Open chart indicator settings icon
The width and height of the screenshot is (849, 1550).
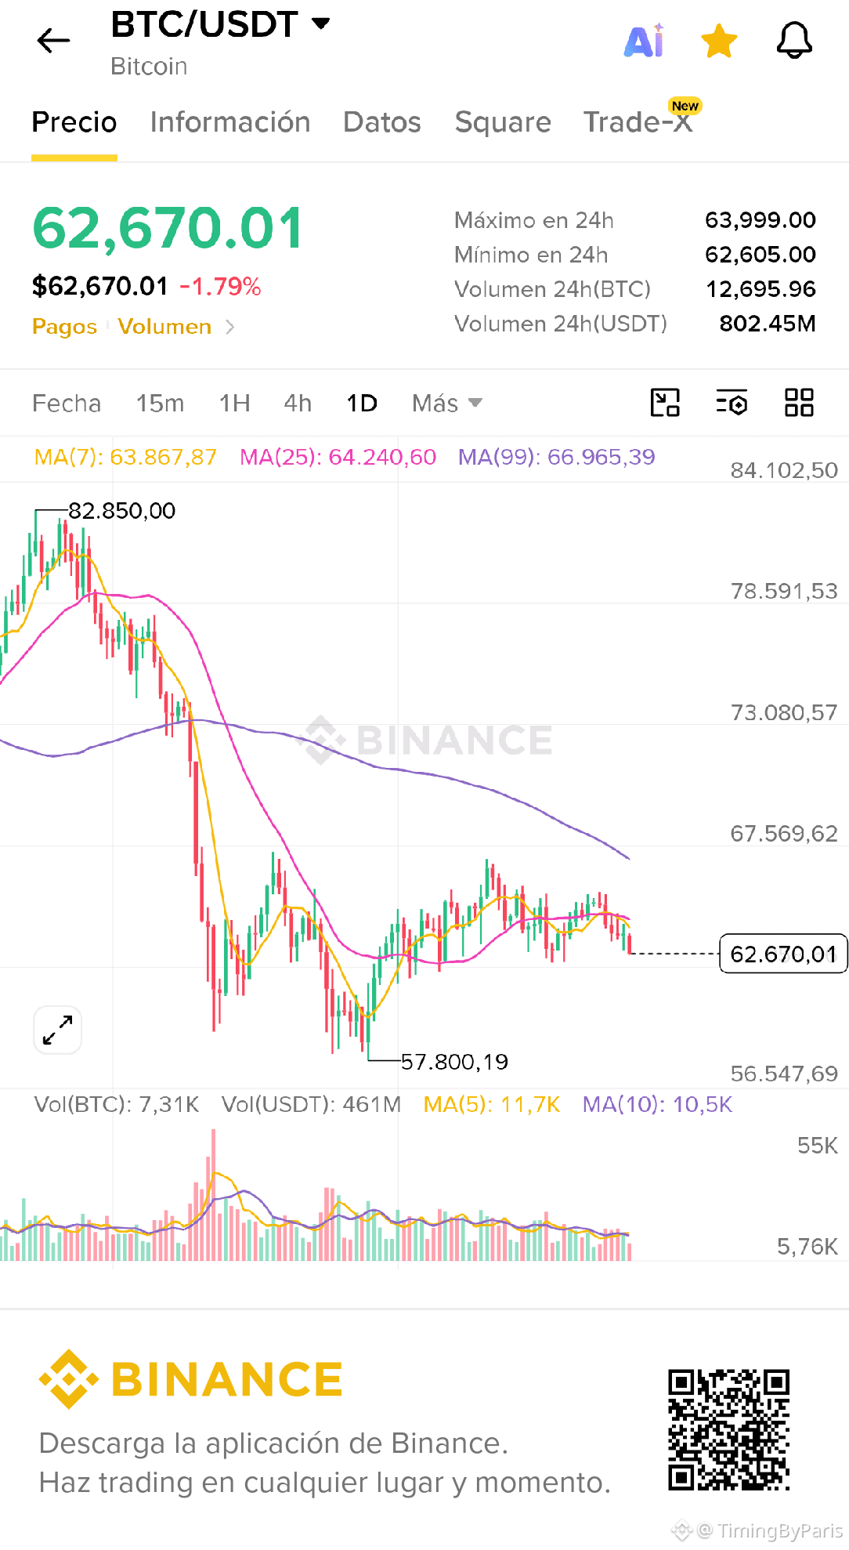[732, 403]
